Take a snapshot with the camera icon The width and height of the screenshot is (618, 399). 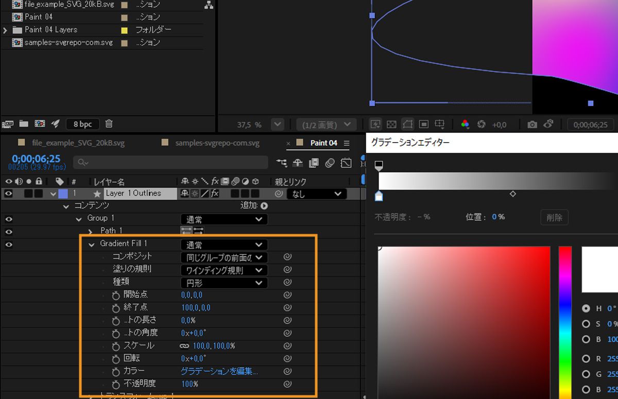[532, 125]
